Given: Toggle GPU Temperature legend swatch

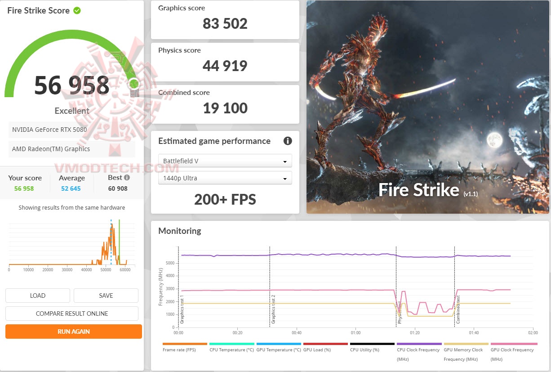Looking at the screenshot, I should coord(279,344).
